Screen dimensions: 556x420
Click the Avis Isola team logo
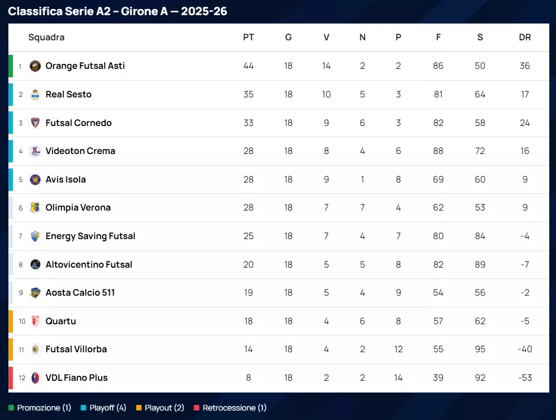click(35, 180)
